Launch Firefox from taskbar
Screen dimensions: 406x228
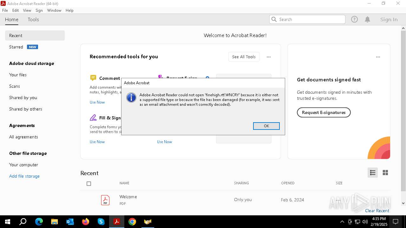(85, 222)
